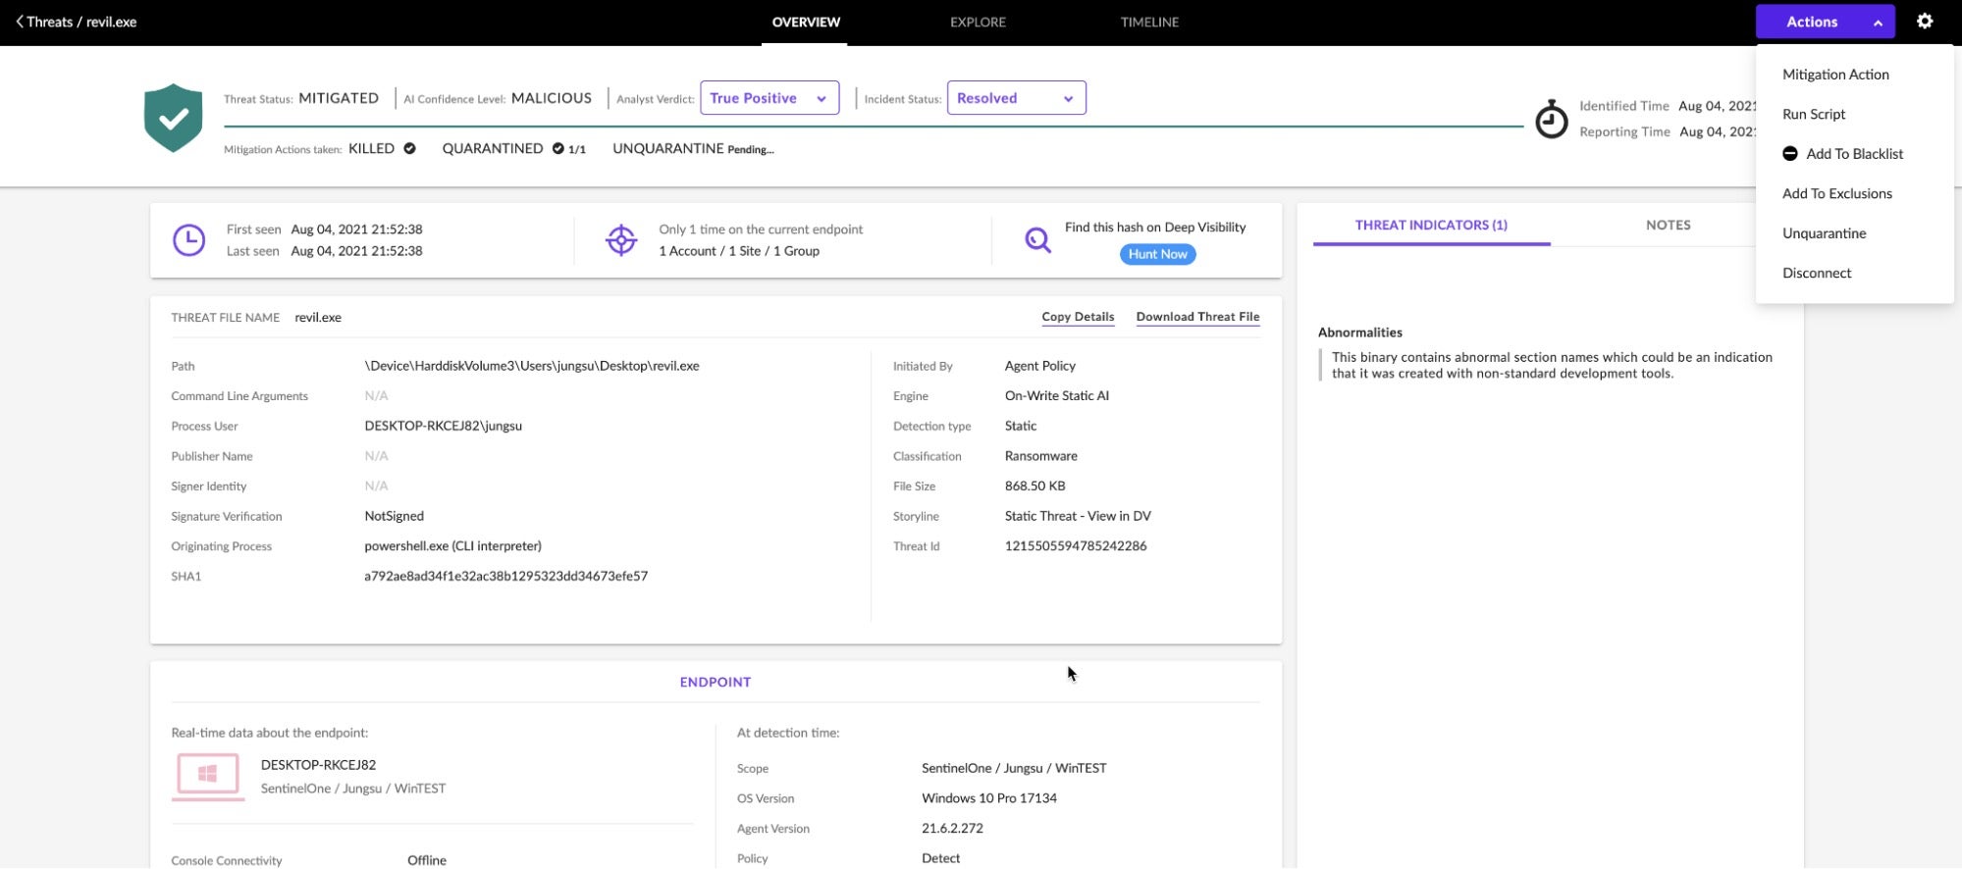This screenshot has width=1962, height=869.
Task: Click the crosshair target icon for endpoint count
Action: 621,240
